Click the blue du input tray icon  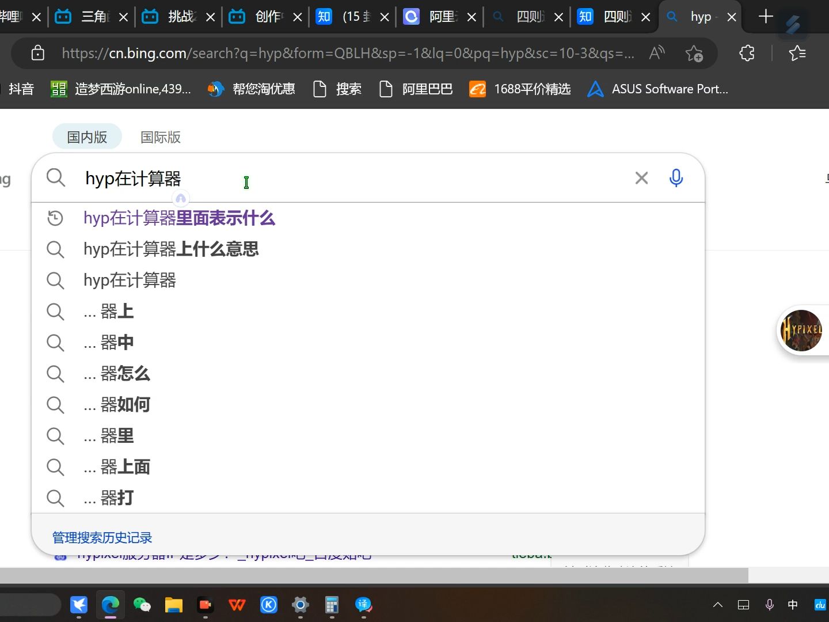click(820, 605)
